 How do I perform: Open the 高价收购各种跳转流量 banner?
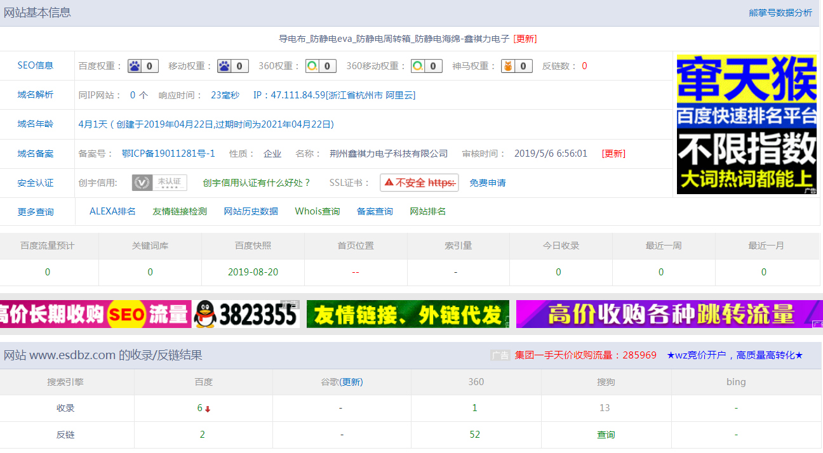[x=669, y=314]
